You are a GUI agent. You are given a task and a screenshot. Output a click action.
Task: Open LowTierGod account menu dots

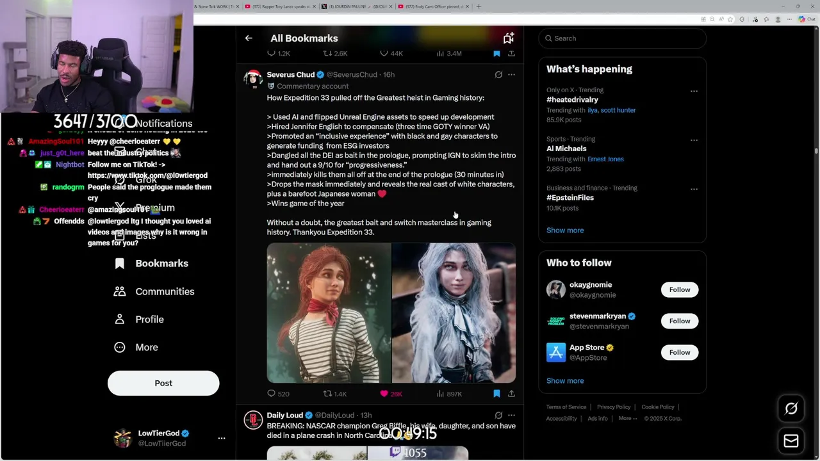click(222, 439)
